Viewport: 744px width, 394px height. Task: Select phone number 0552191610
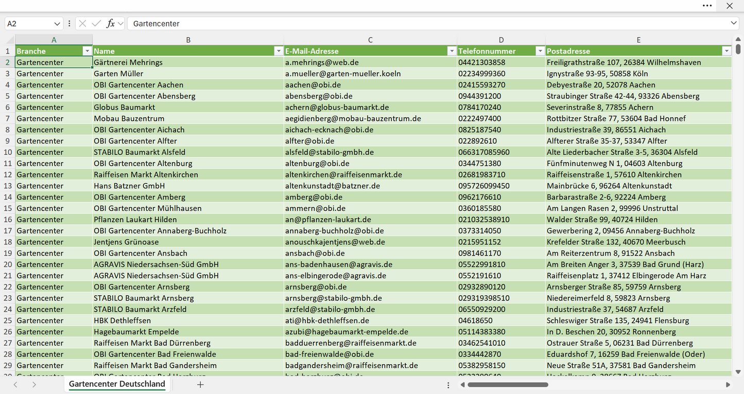(501, 276)
